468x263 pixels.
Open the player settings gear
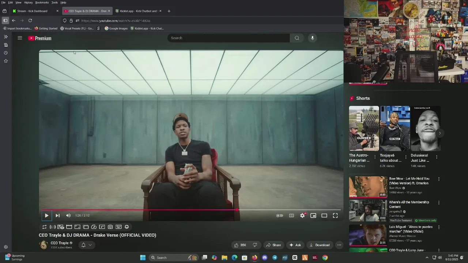coord(302,216)
